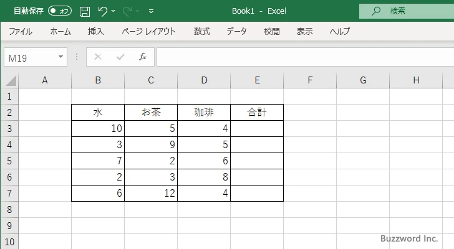Screen dimensions: 454x249
Task: Select cell C7 containing 12
Action: click(151, 193)
